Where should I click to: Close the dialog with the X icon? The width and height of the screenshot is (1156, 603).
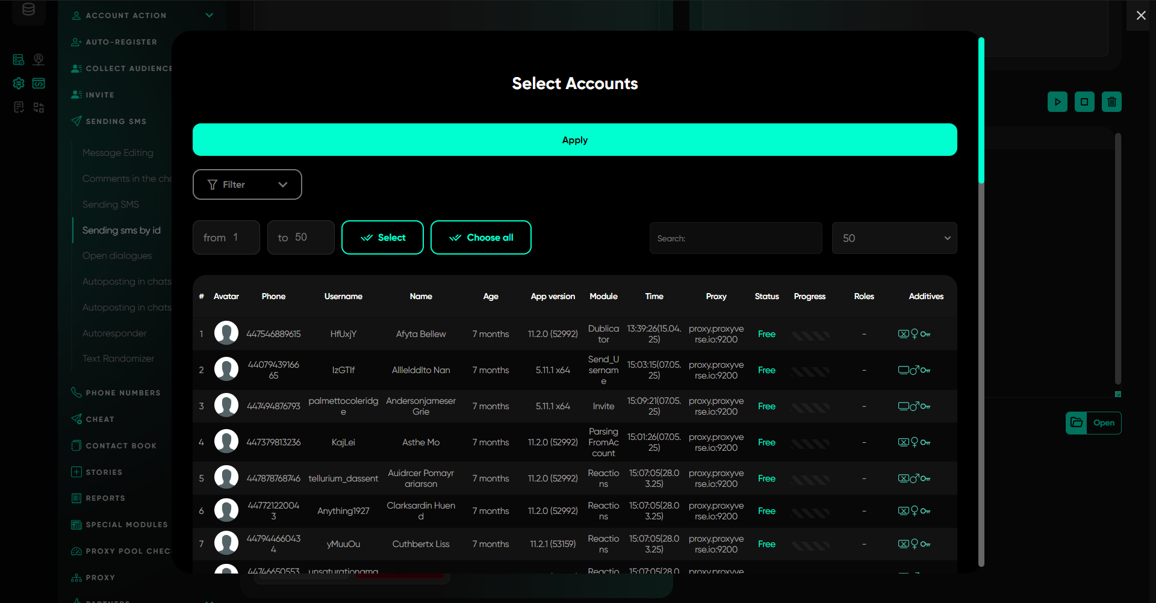point(1140,16)
